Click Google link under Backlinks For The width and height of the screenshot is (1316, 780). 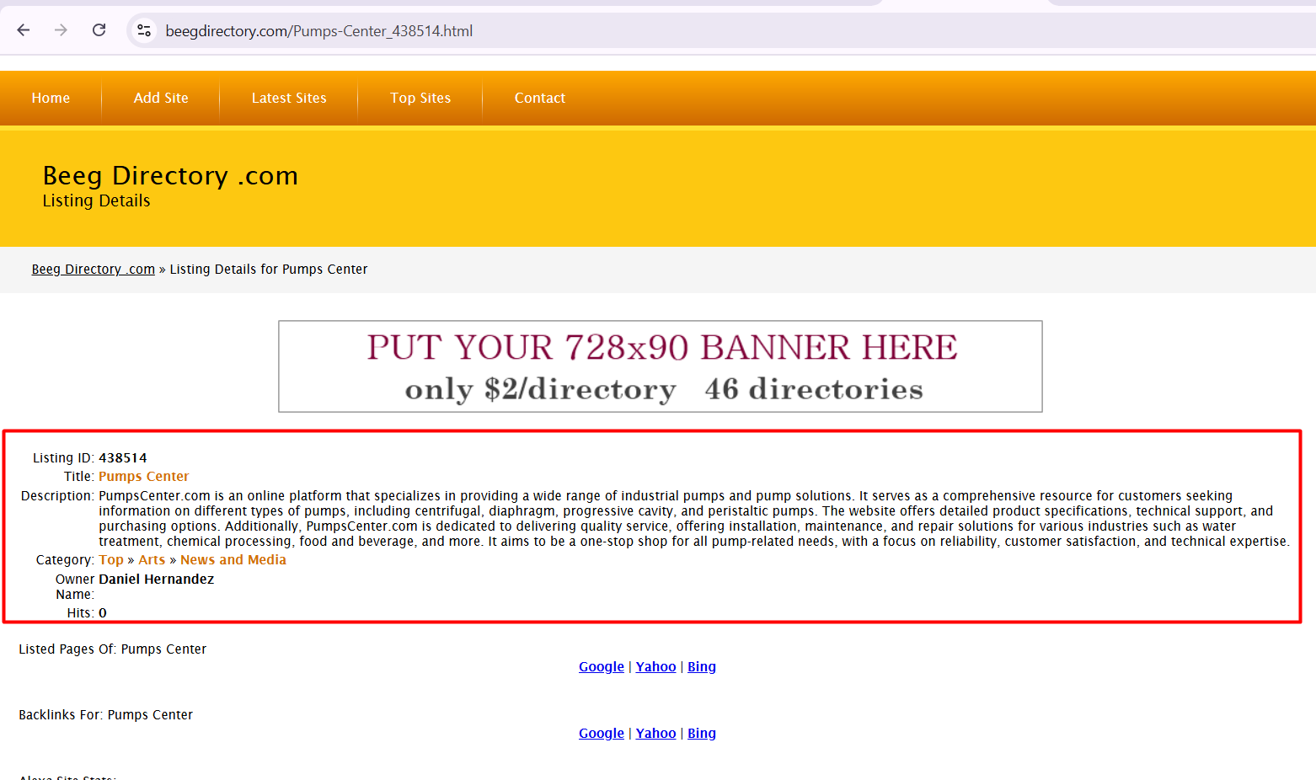[602, 734]
